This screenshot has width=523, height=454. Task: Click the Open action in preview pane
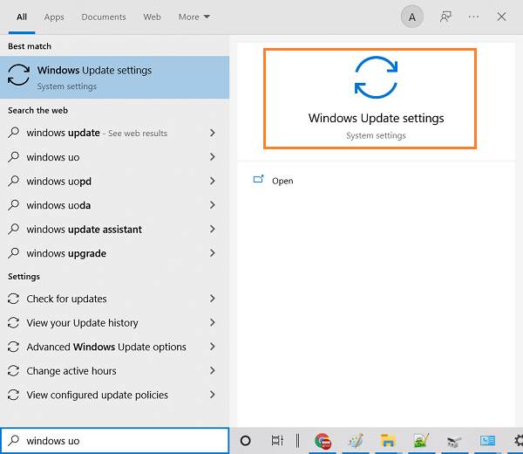point(282,181)
